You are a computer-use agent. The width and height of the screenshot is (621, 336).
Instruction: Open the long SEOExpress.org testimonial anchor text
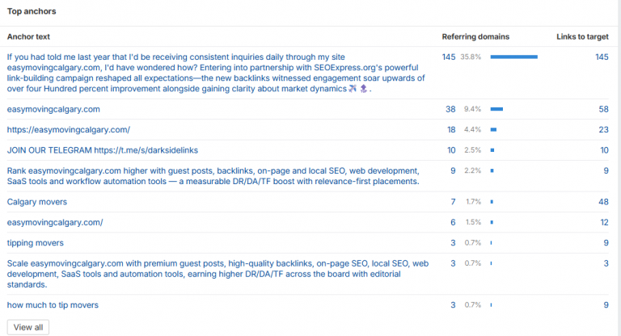click(x=216, y=73)
